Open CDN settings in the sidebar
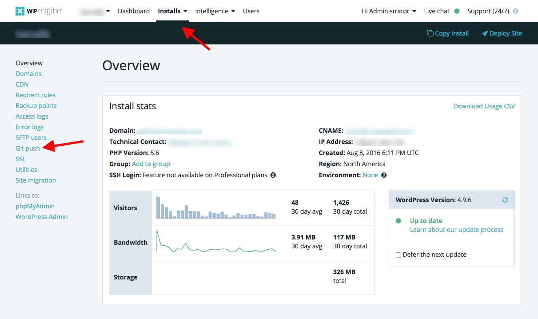This screenshot has height=319, width=538. [x=22, y=84]
